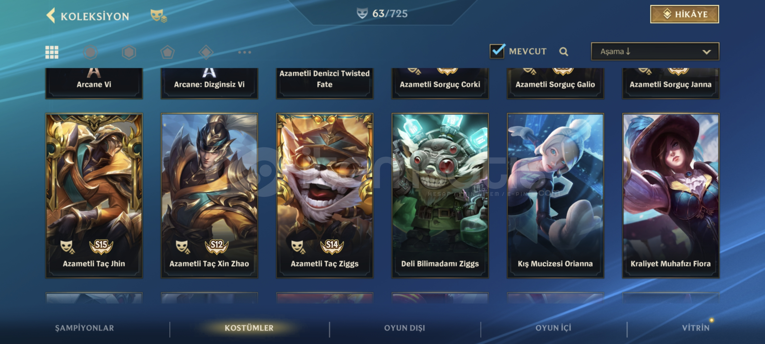Select the circle rarity filter icon

coord(90,52)
